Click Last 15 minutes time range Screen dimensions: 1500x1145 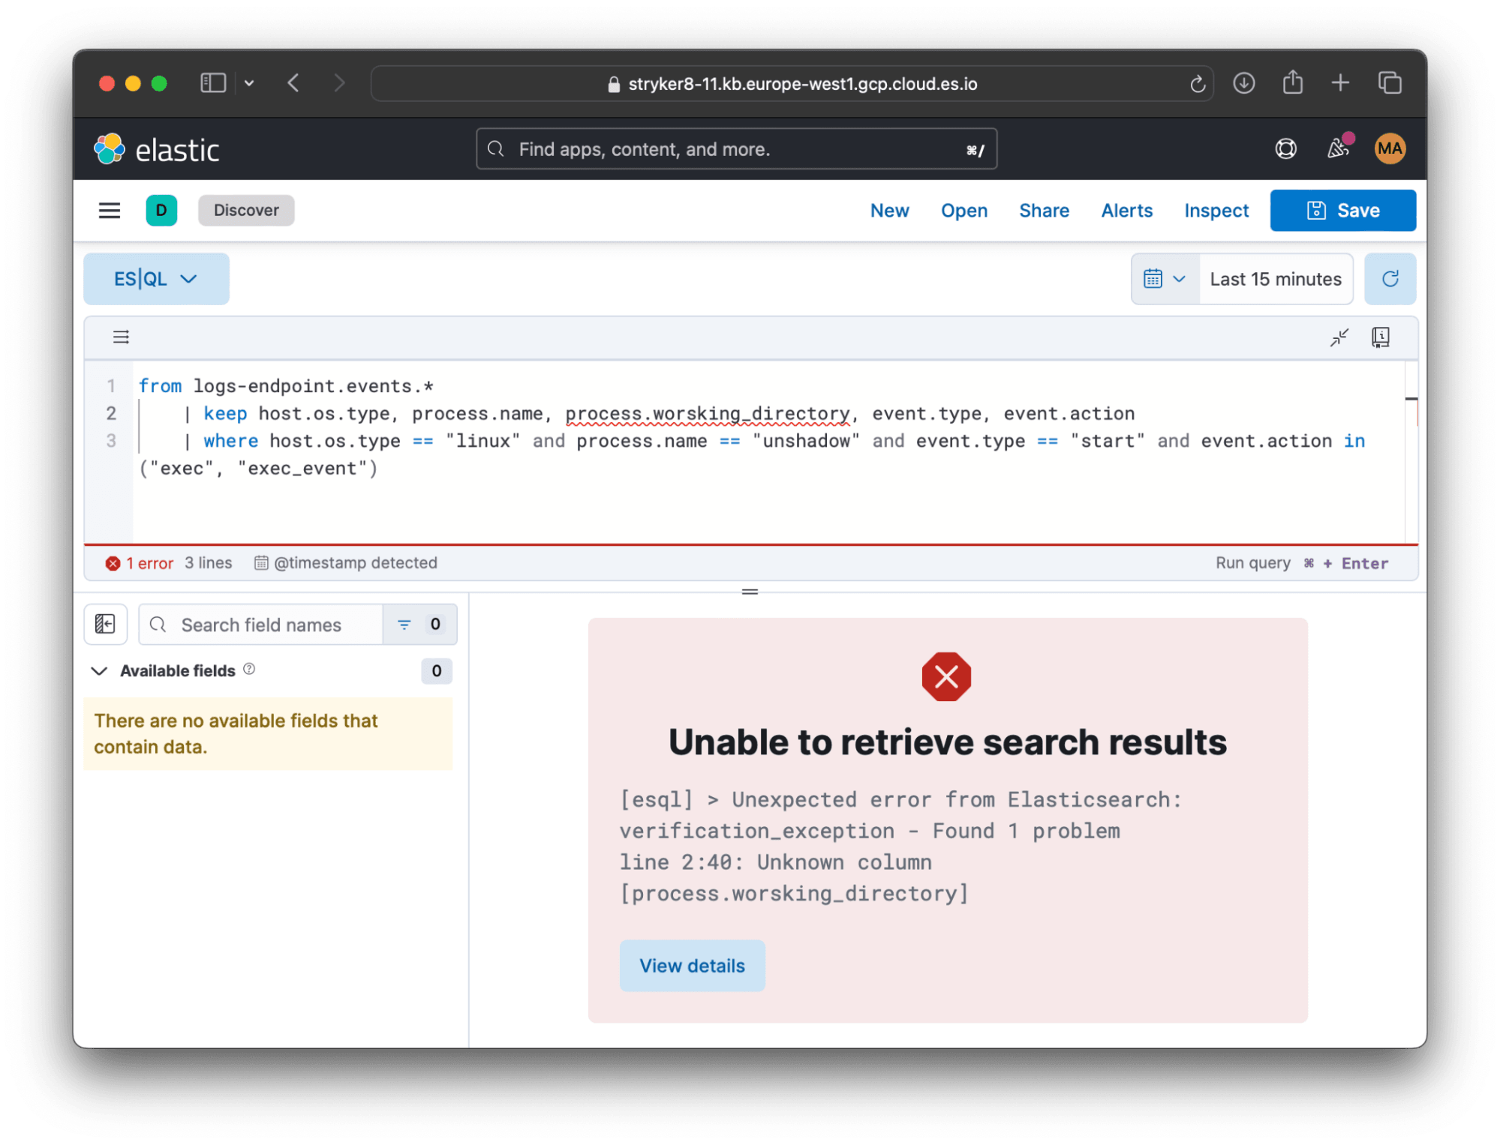pos(1275,279)
